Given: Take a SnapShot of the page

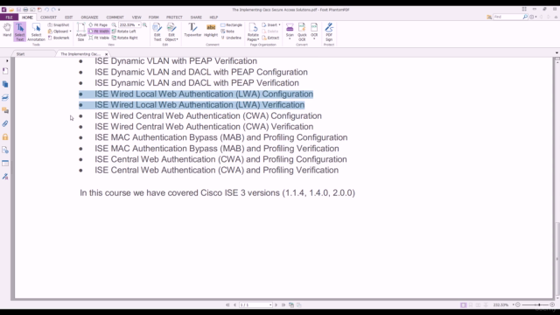Looking at the screenshot, I should (x=59, y=25).
